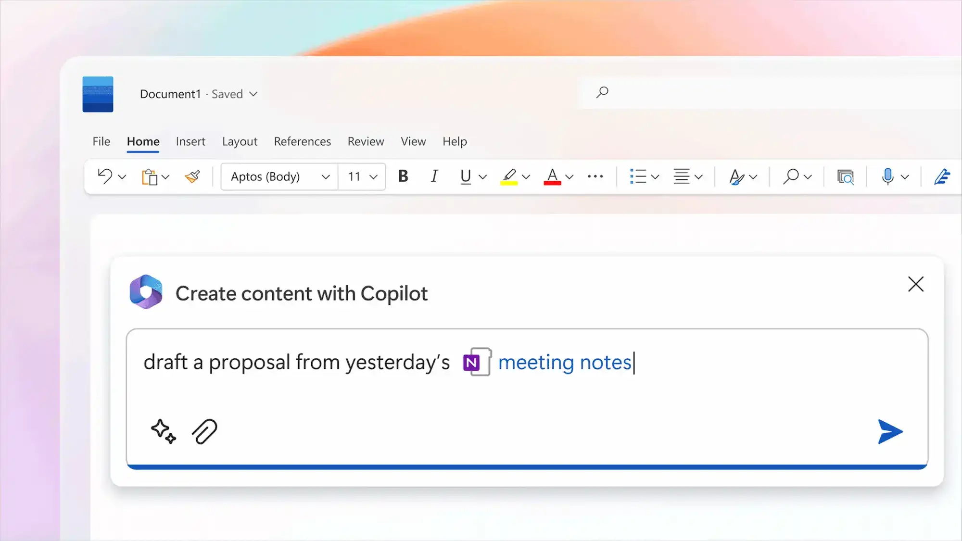Switch to the Insert tab
Viewport: 962px width, 541px height.
[190, 141]
